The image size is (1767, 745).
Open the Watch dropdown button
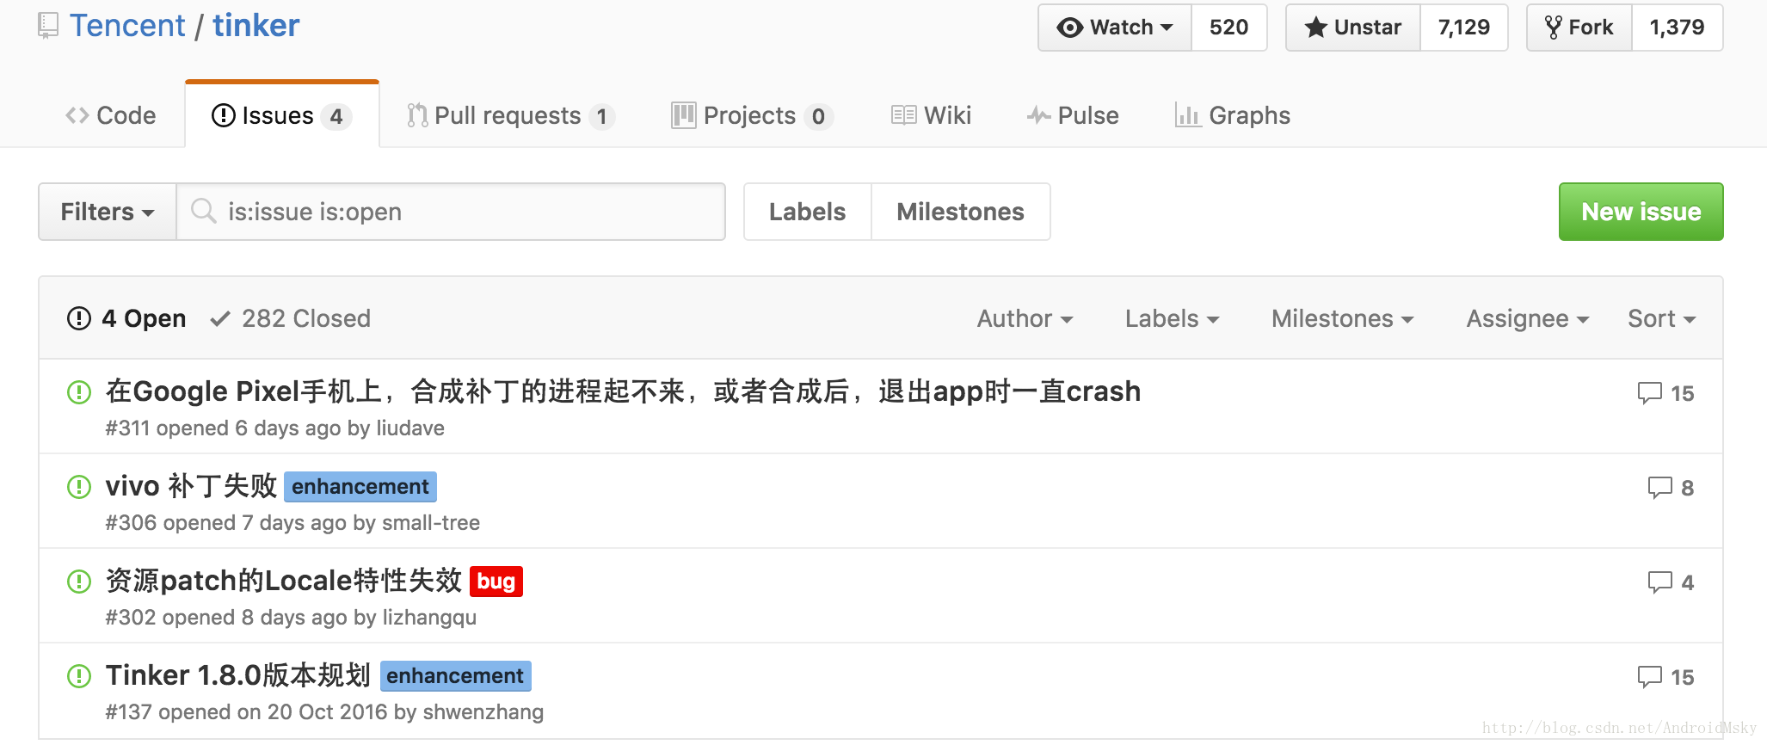pyautogui.click(x=1115, y=28)
